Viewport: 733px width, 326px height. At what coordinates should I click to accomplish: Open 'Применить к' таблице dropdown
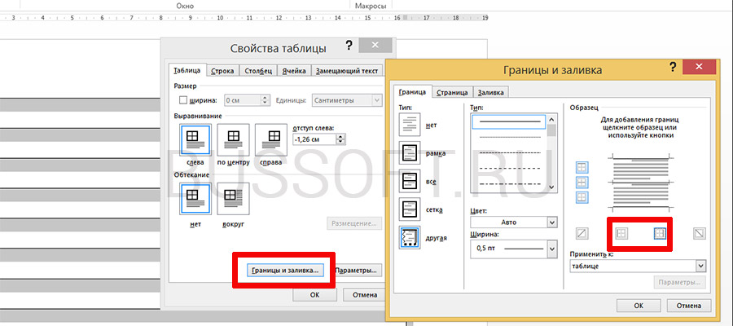click(637, 266)
